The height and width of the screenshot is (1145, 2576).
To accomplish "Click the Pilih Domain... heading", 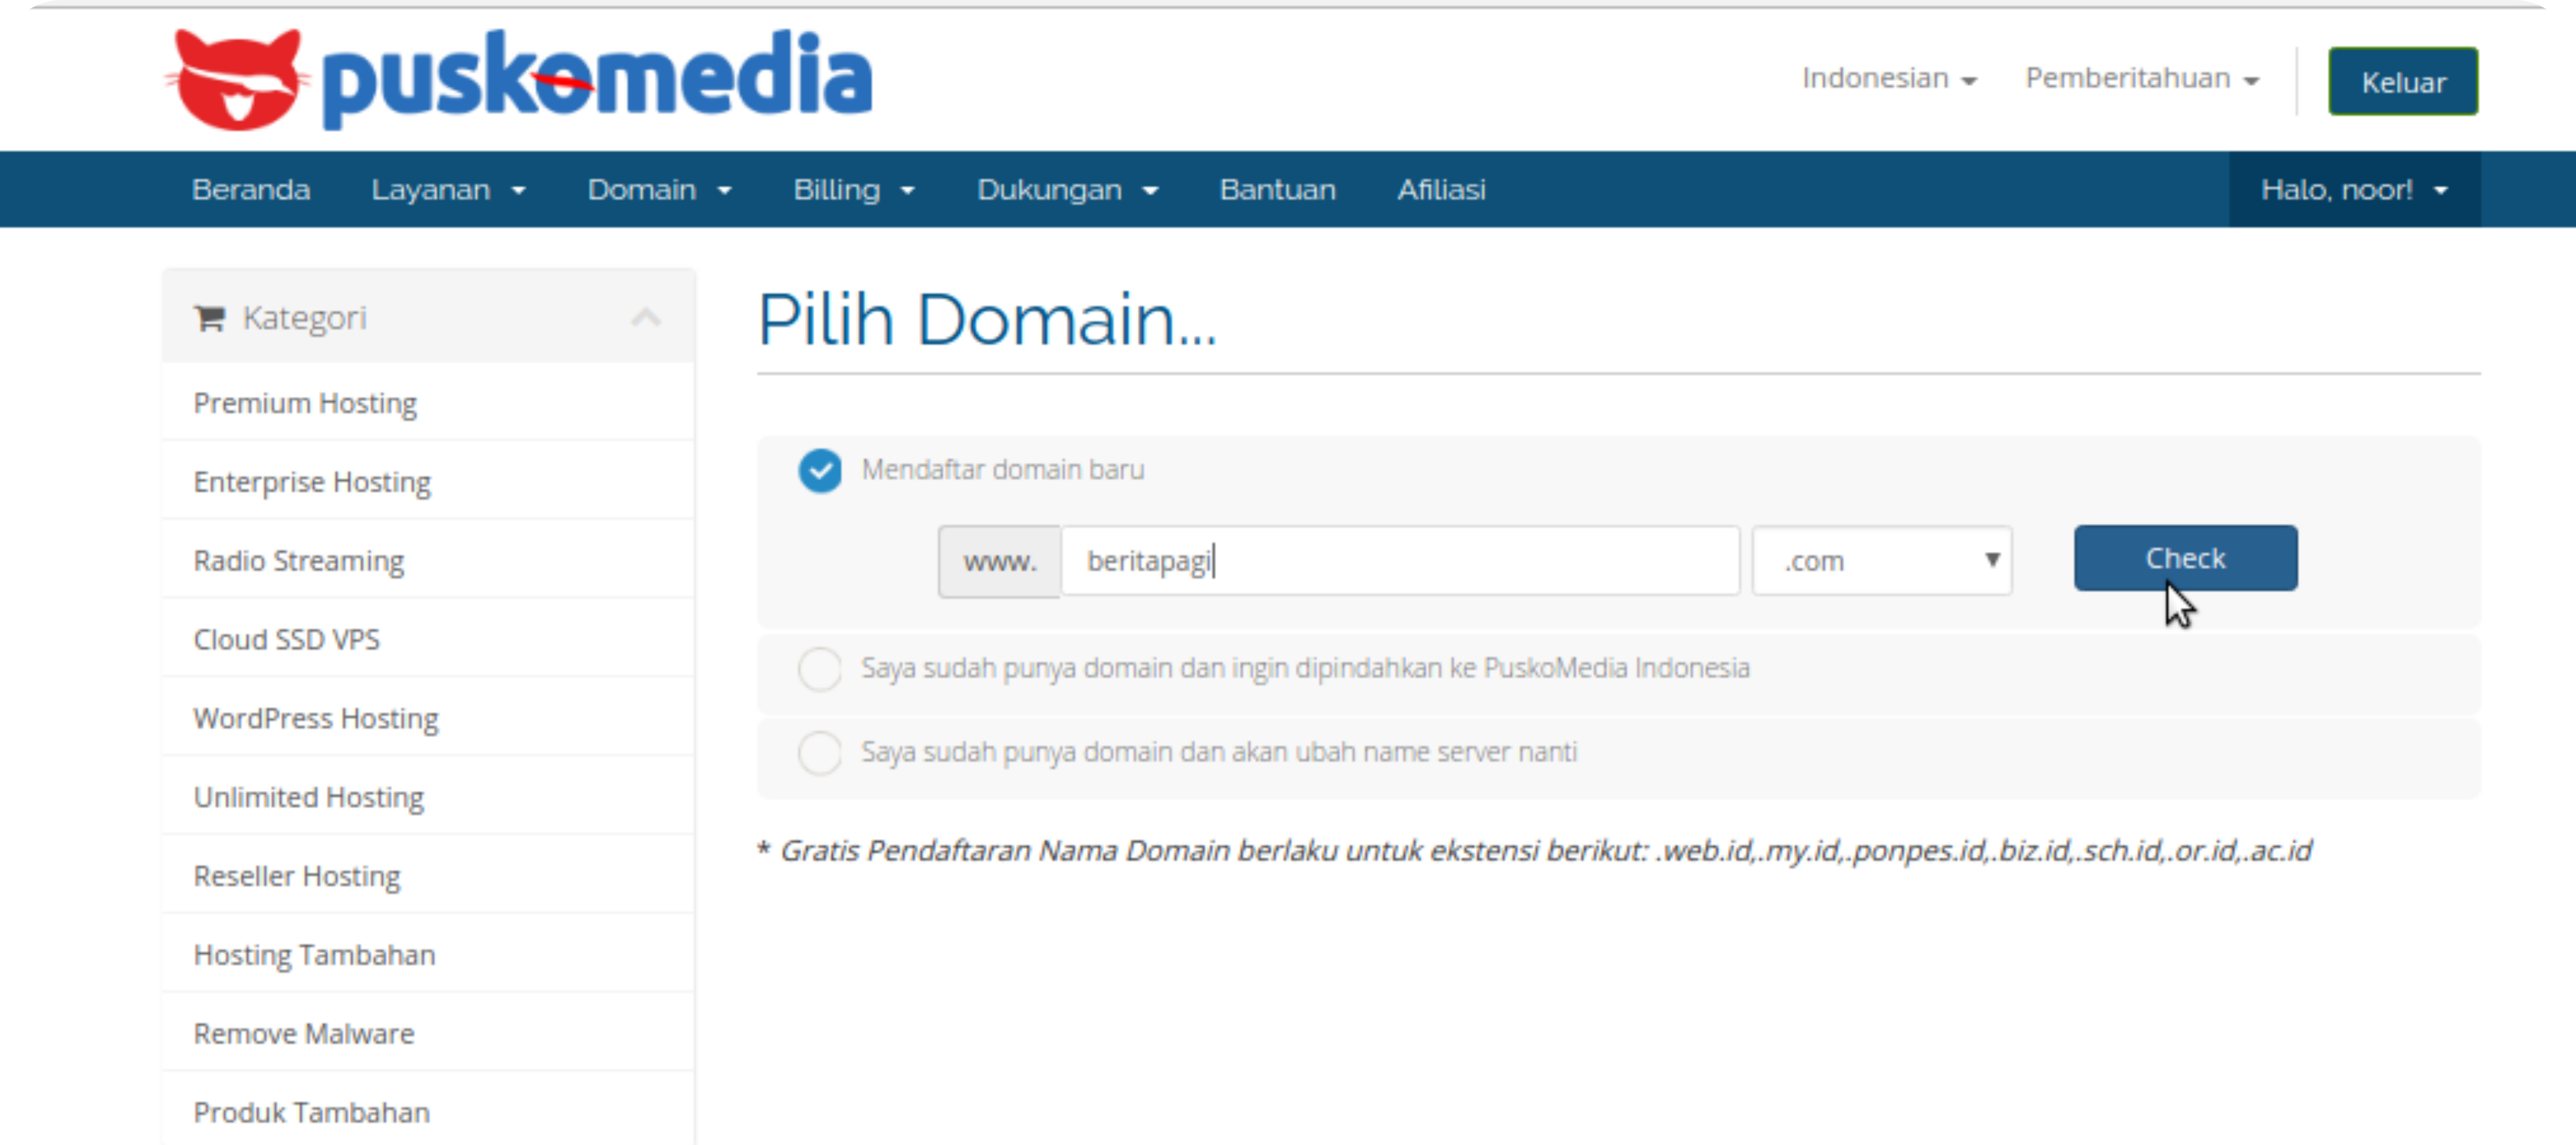I will click(987, 320).
